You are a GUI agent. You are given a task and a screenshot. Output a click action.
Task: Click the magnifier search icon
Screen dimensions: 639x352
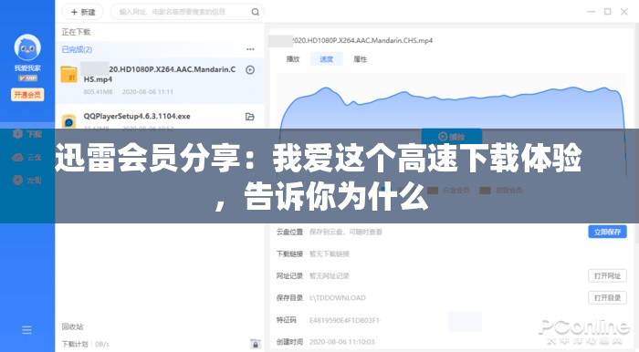(255, 12)
